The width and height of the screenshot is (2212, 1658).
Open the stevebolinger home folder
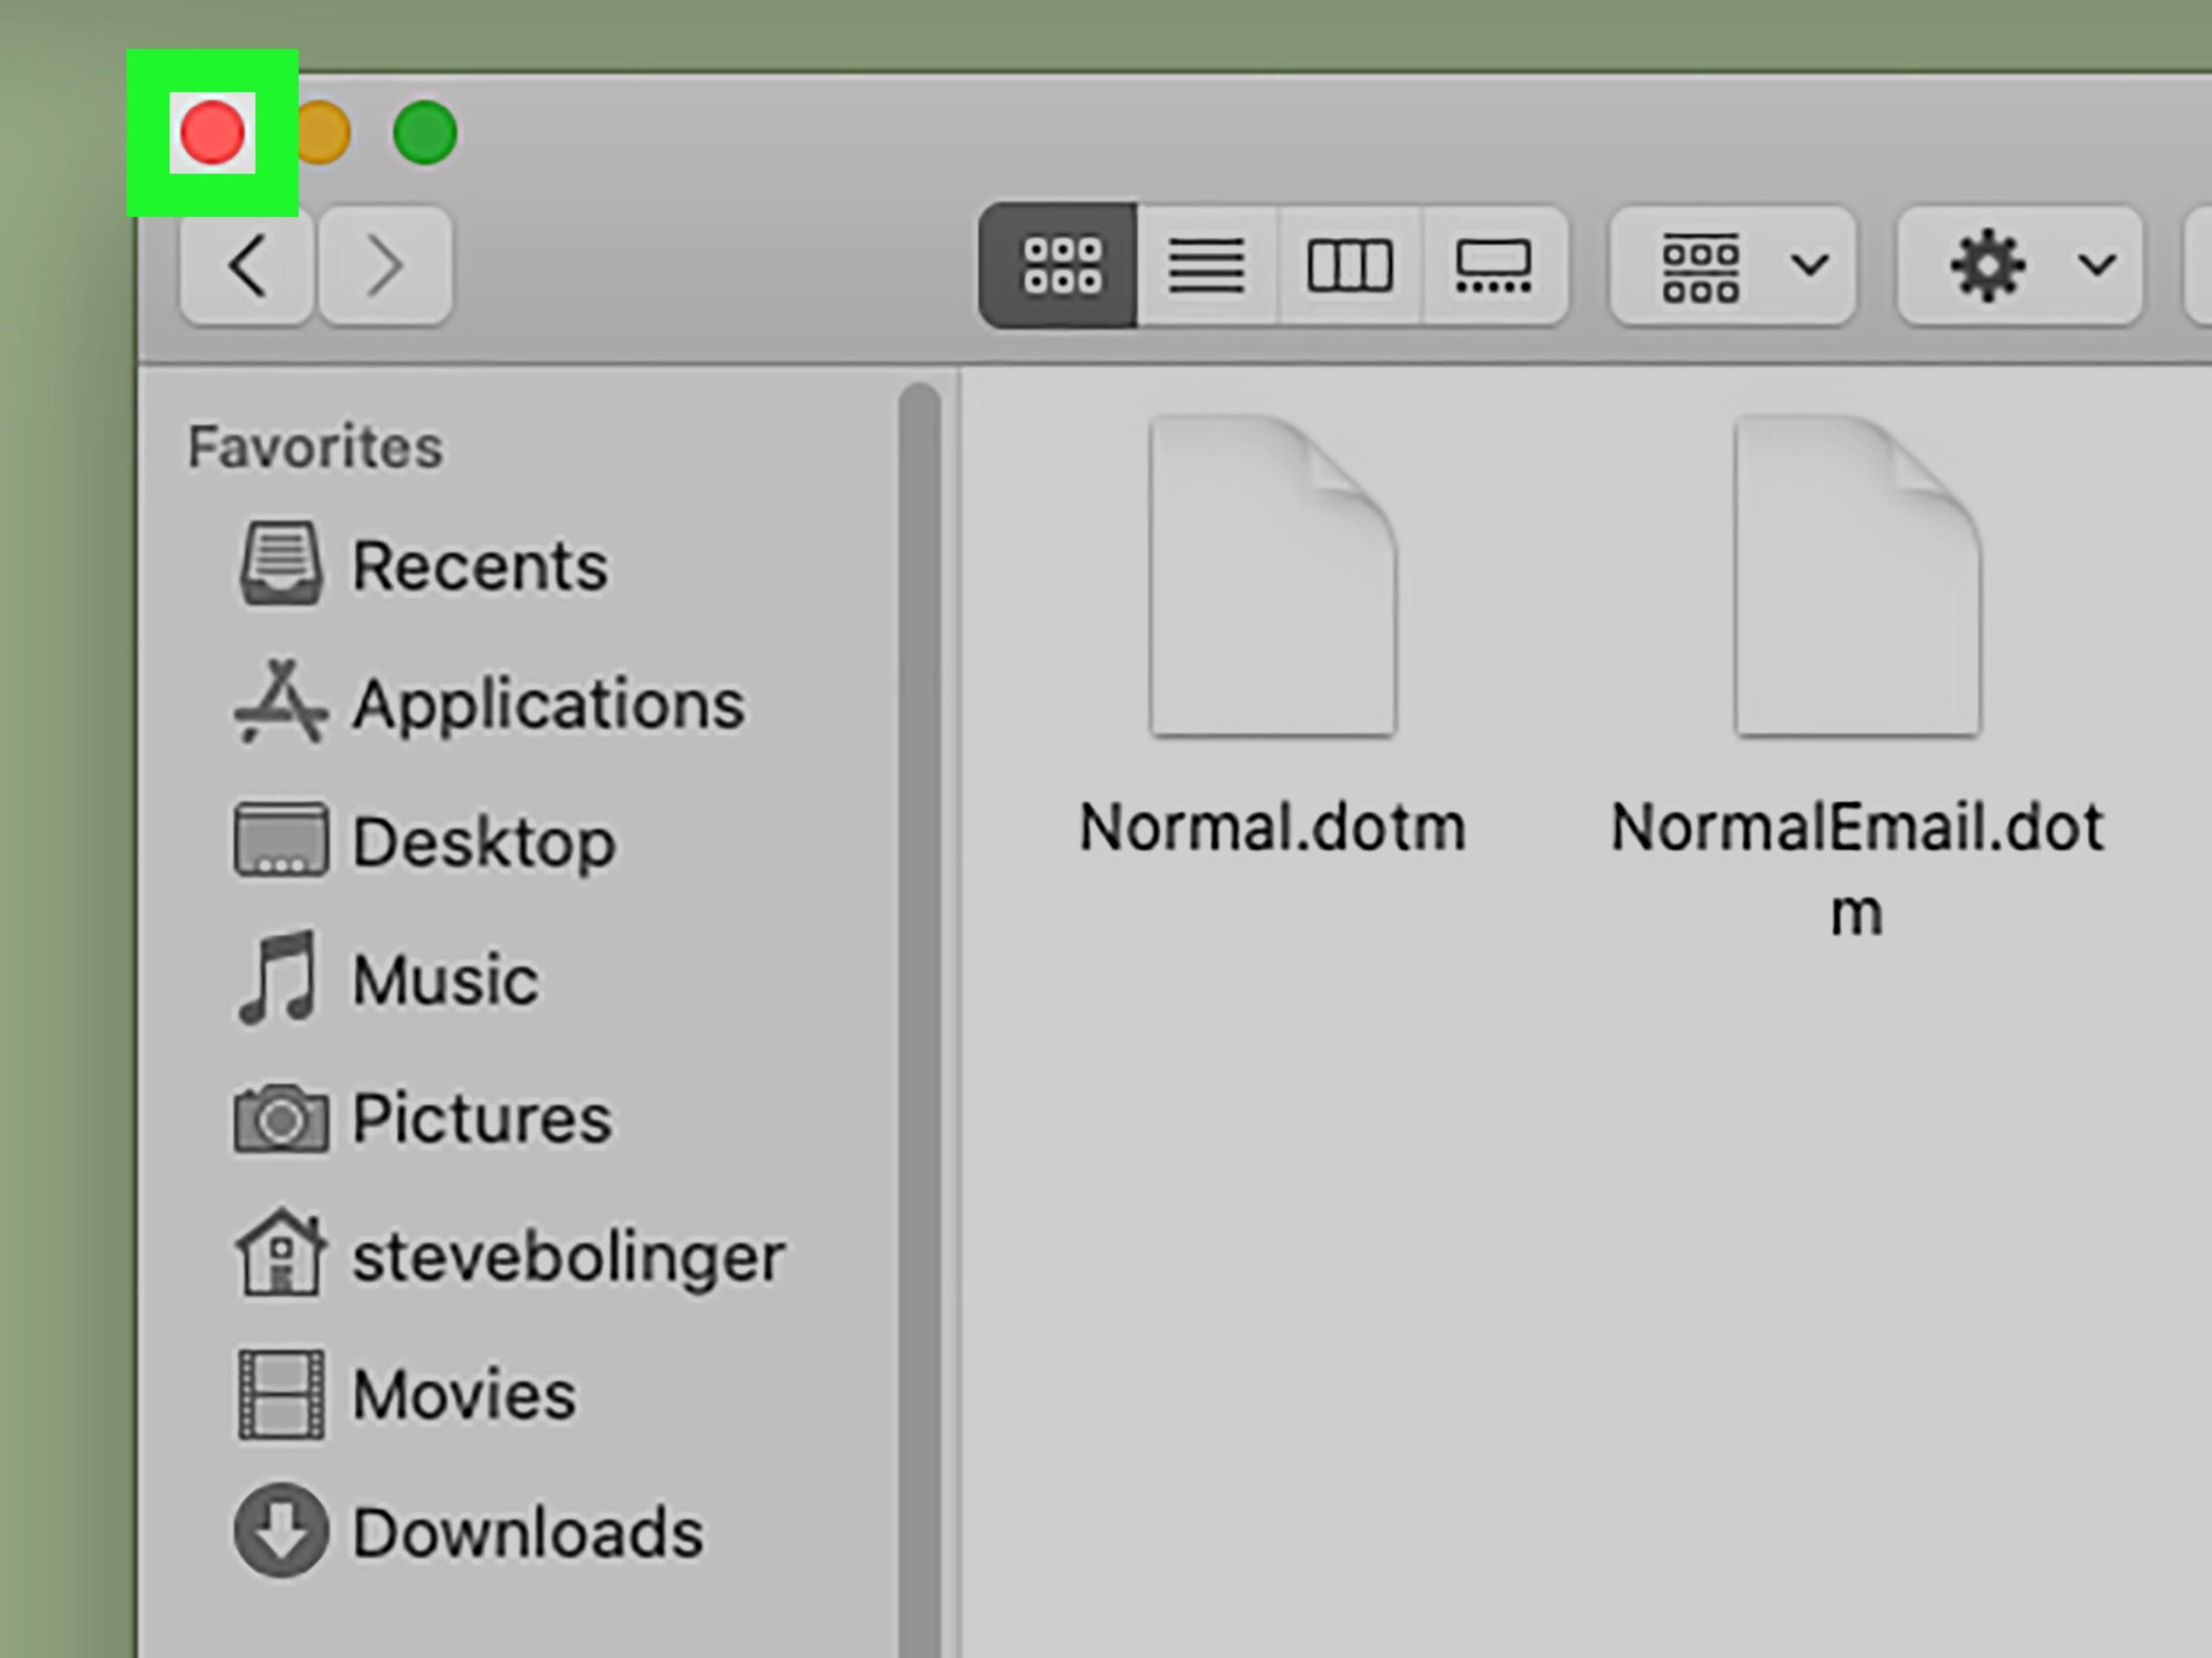click(x=566, y=1256)
